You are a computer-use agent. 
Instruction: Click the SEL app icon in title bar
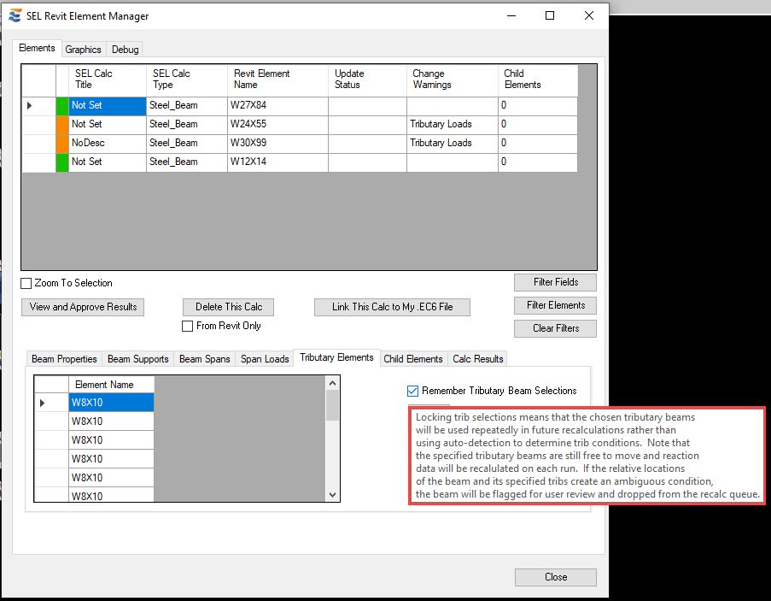15,16
